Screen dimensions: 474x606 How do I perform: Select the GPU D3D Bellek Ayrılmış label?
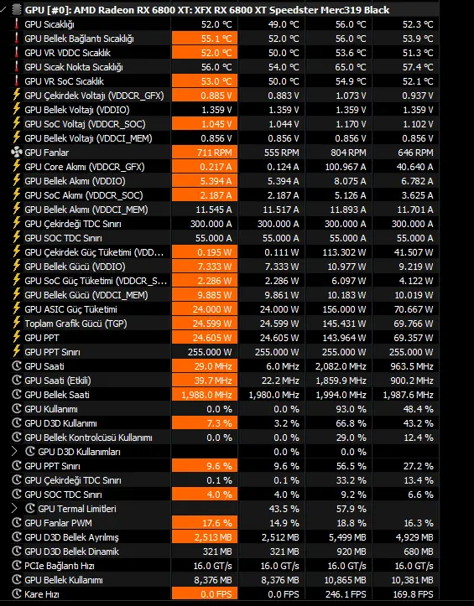click(x=71, y=537)
